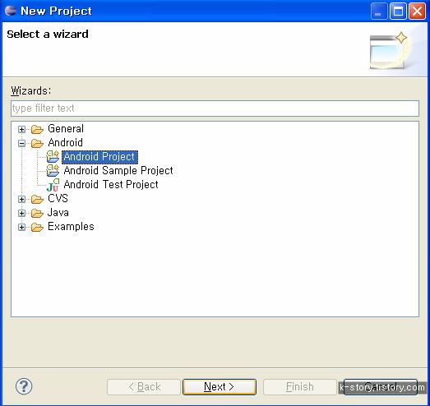Select Android Test Project in the tree
The image size is (430, 406).
(x=111, y=184)
